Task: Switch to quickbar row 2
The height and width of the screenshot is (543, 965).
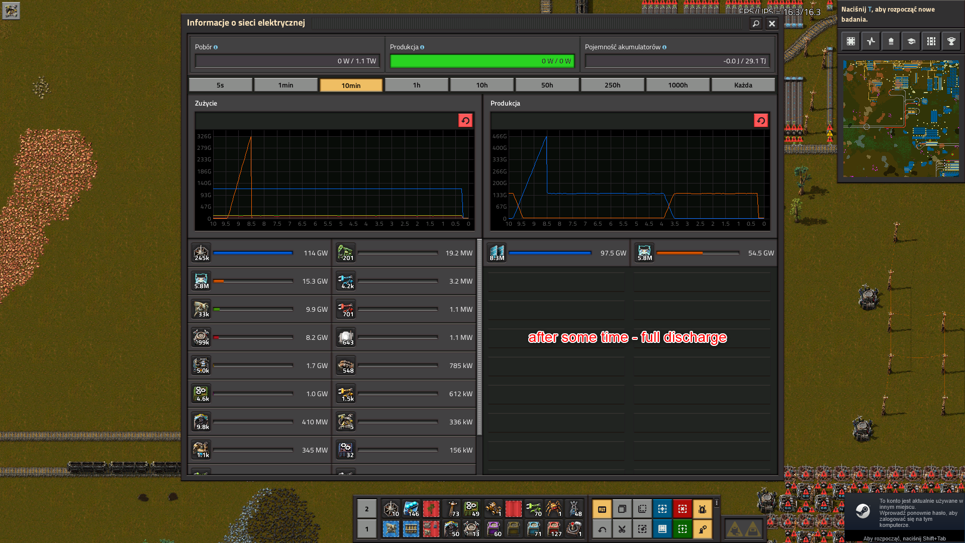Action: pos(367,509)
